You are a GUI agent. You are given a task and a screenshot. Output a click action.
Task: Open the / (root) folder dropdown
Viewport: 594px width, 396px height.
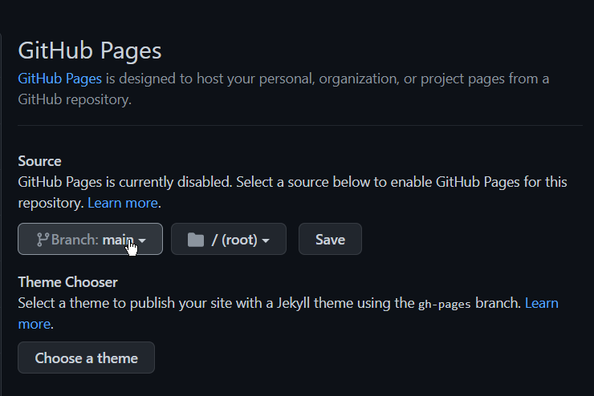click(229, 239)
